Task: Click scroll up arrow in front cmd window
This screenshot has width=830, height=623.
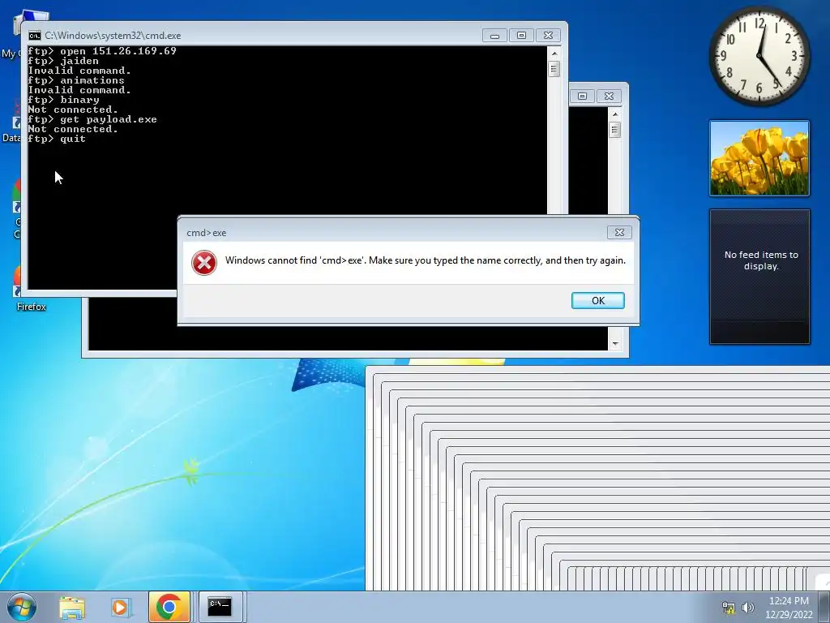Action: click(554, 54)
